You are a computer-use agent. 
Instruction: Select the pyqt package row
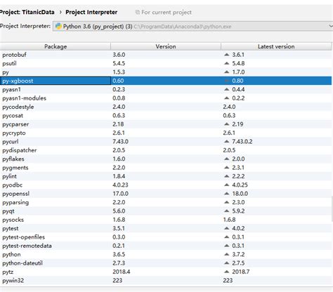166,211
